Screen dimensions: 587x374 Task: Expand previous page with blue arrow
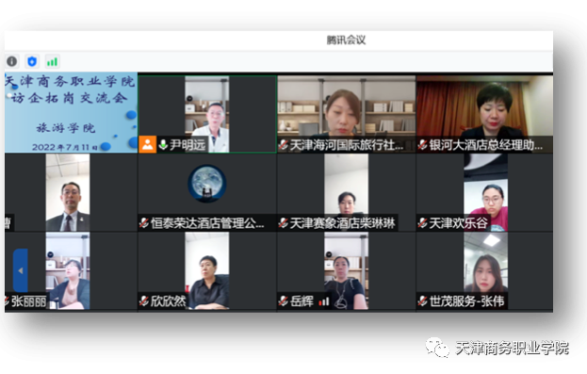(x=21, y=270)
